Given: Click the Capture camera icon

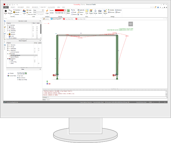Looking at the screenshot, I should pos(100,12).
